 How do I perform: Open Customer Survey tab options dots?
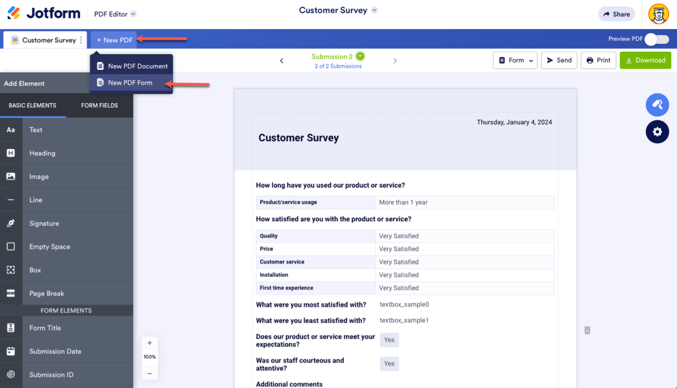click(81, 40)
